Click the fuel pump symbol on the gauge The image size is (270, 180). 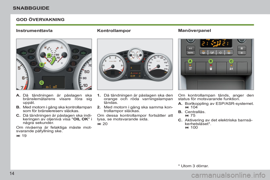(46, 47)
